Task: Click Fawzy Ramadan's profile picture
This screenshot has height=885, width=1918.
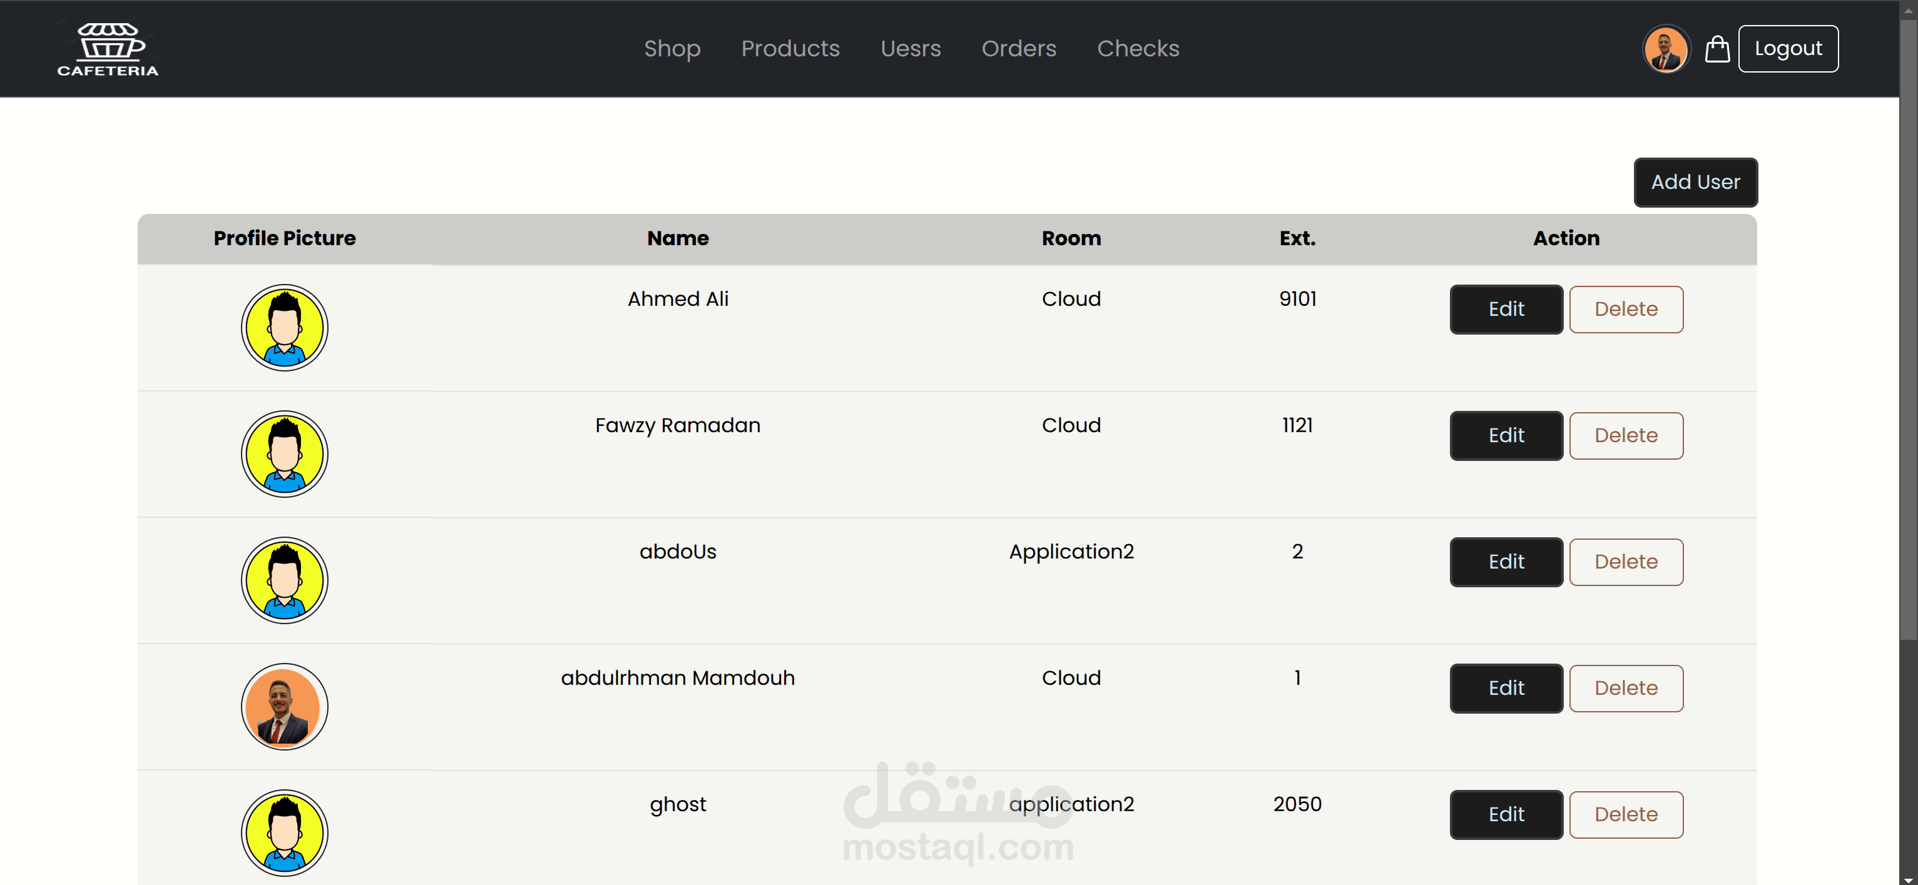Action: click(285, 454)
